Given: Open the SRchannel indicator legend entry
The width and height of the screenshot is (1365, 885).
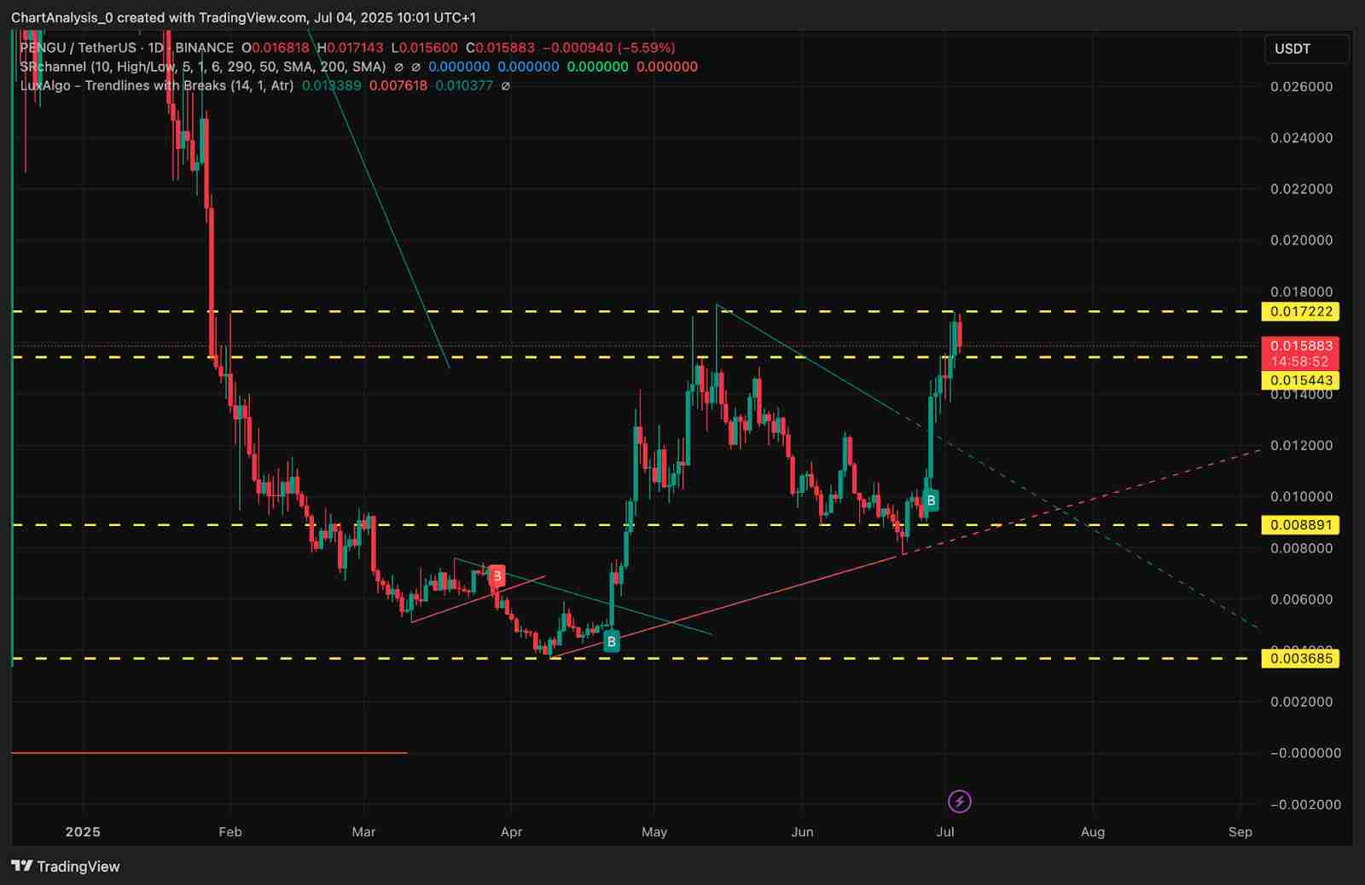Looking at the screenshot, I should pyautogui.click(x=202, y=67).
